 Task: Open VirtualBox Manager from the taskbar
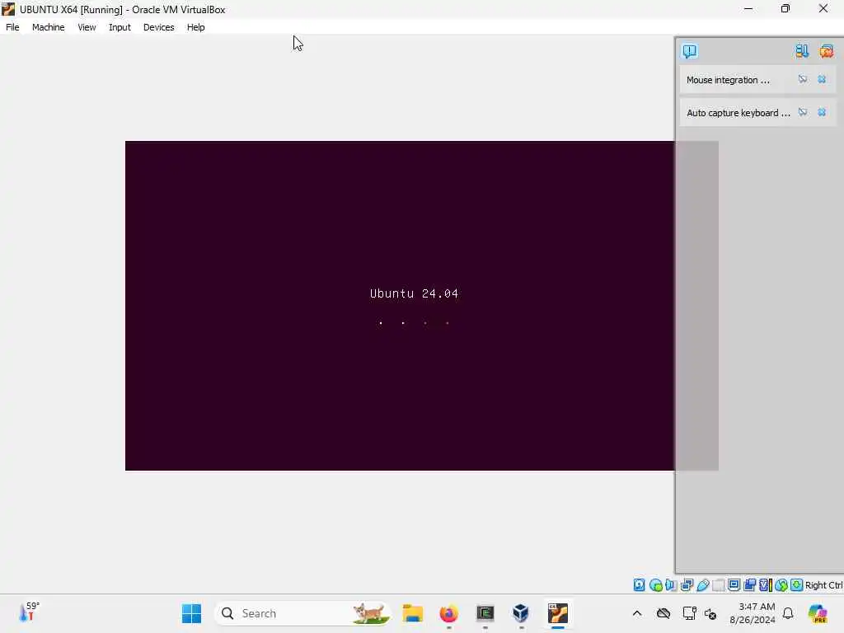[x=521, y=613]
